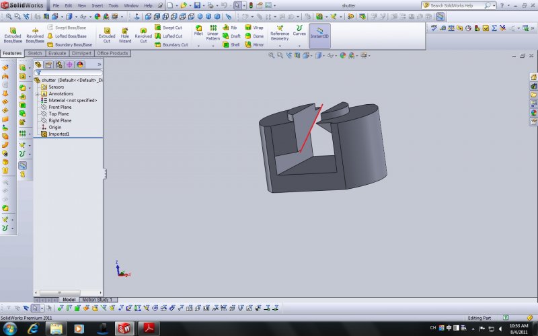Expand the Annotations tree node
The height and width of the screenshot is (336, 538).
pyautogui.click(x=38, y=93)
